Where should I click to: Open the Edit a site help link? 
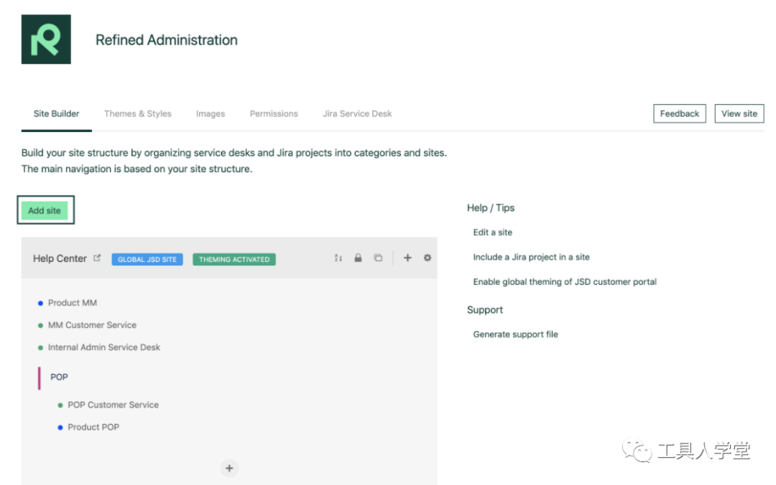pyautogui.click(x=492, y=232)
